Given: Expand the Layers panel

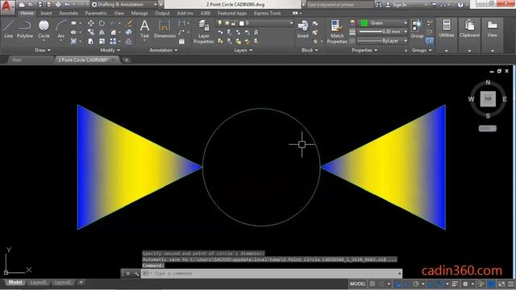Looking at the screenshot, I should point(243,50).
